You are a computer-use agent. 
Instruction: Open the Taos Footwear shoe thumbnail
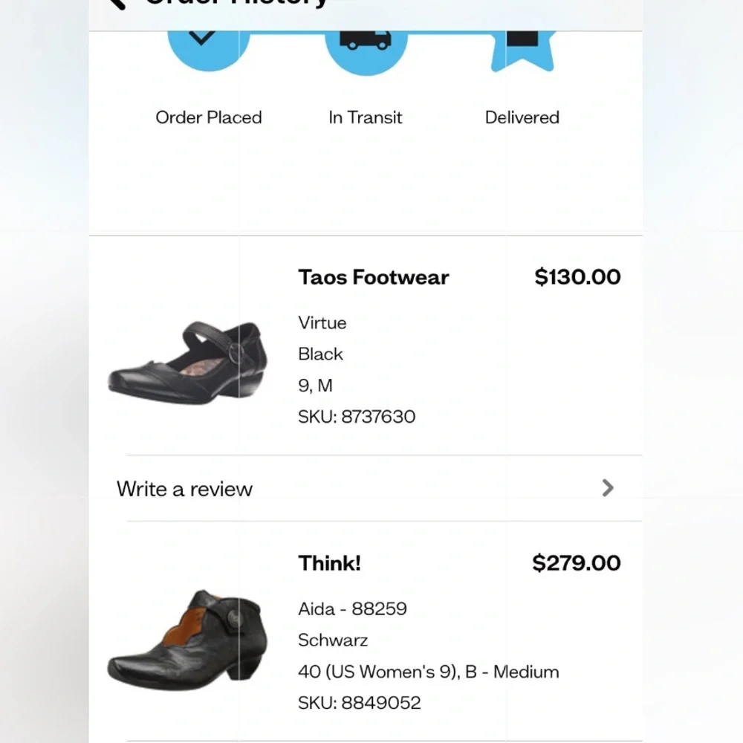188,363
